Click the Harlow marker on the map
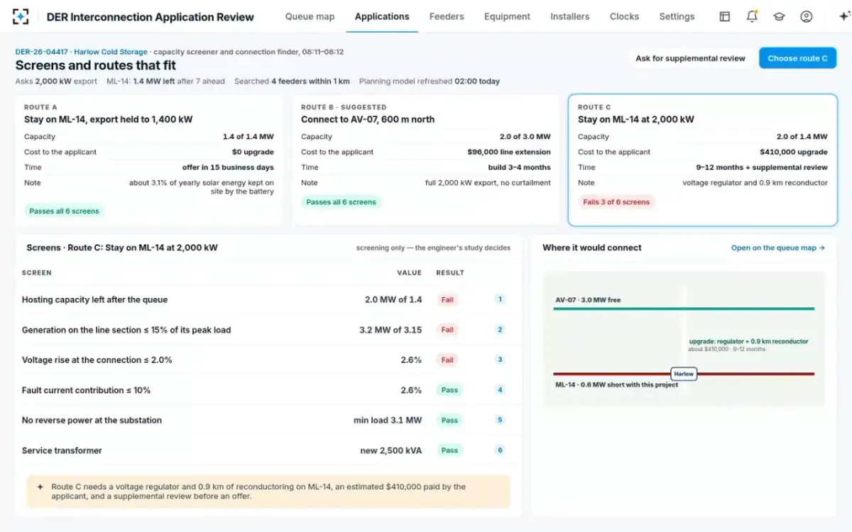Image resolution: width=852 pixels, height=532 pixels. click(x=684, y=374)
